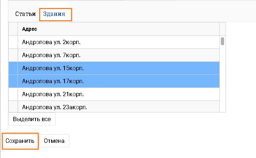Screen dimensions: 256x158
Task: Switch to the Статьи tab
Action: pyautogui.click(x=25, y=14)
